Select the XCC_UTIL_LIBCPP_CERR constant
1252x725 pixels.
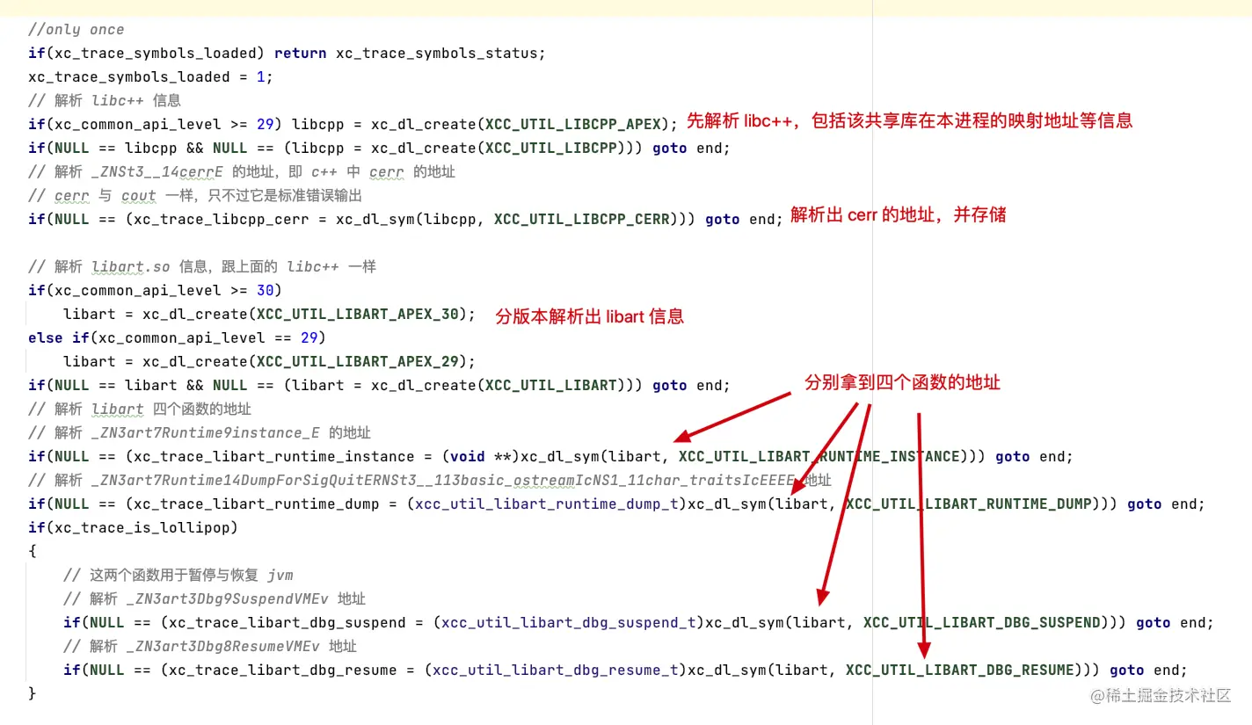(581, 220)
